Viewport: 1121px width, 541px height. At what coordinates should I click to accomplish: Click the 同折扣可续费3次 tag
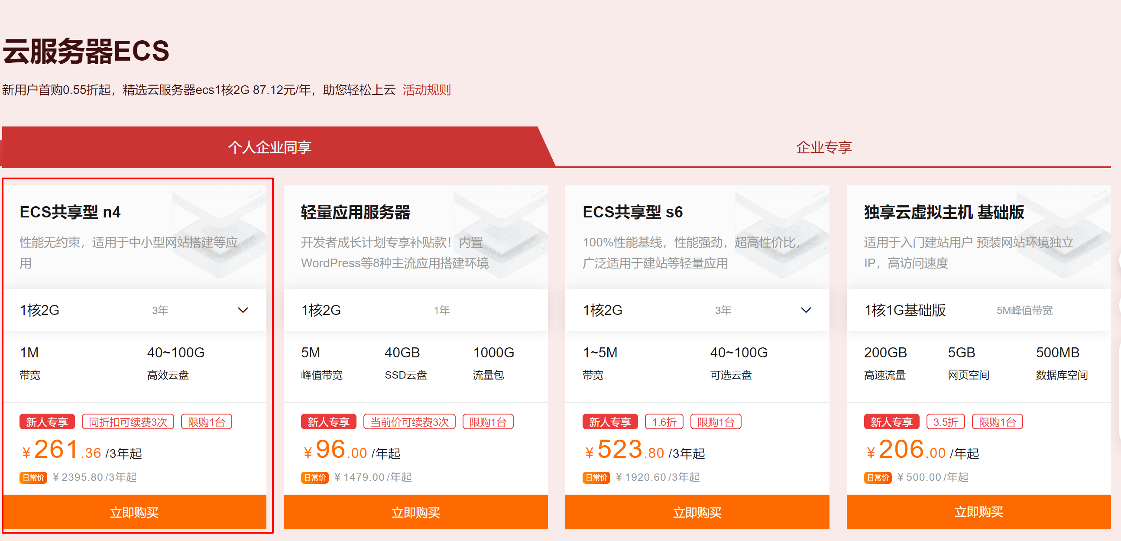tap(128, 422)
